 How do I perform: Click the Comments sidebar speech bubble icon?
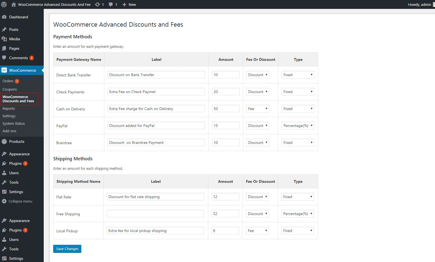pyautogui.click(x=4, y=58)
